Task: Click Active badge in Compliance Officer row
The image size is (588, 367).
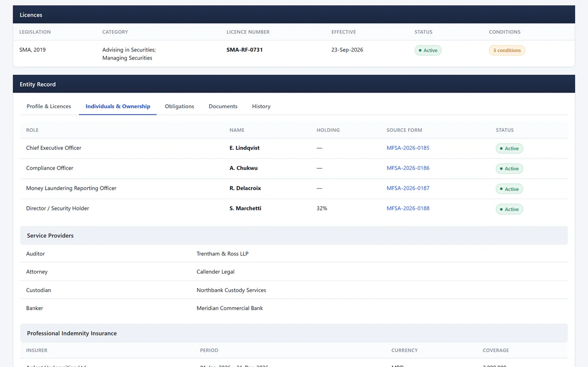Action: (x=509, y=168)
